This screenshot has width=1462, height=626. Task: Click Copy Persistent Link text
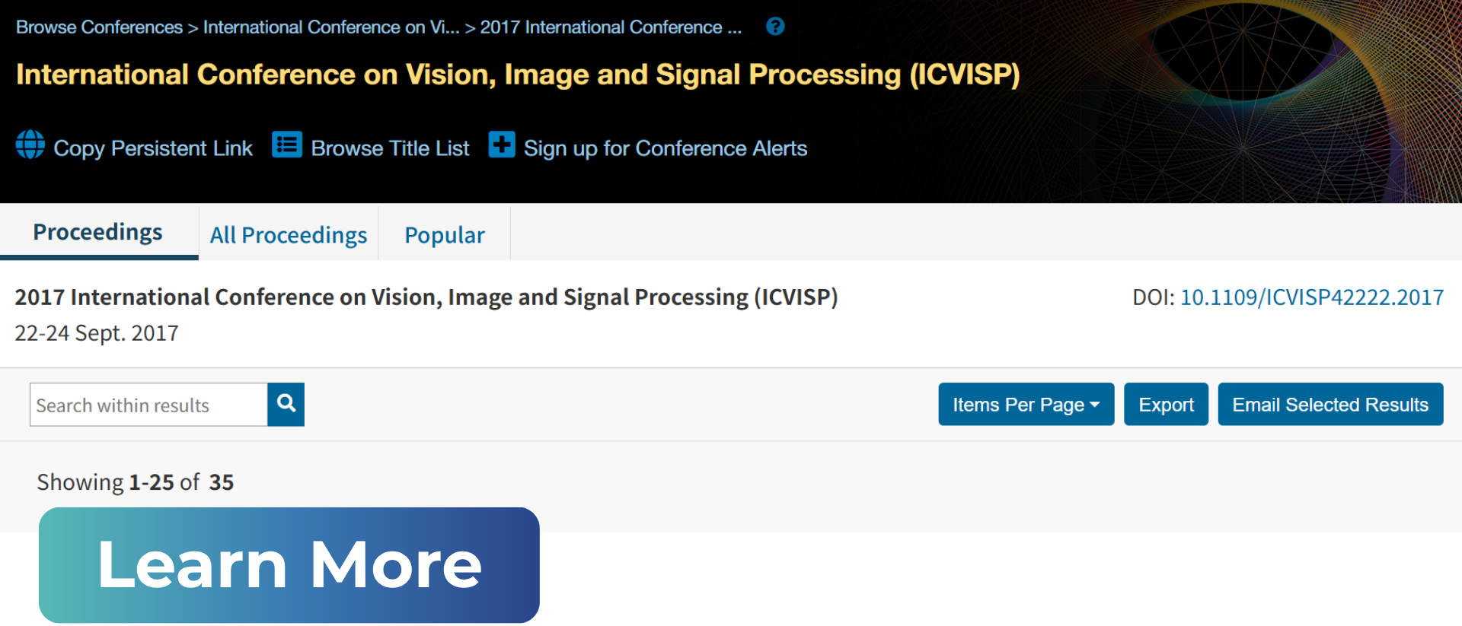click(x=152, y=148)
